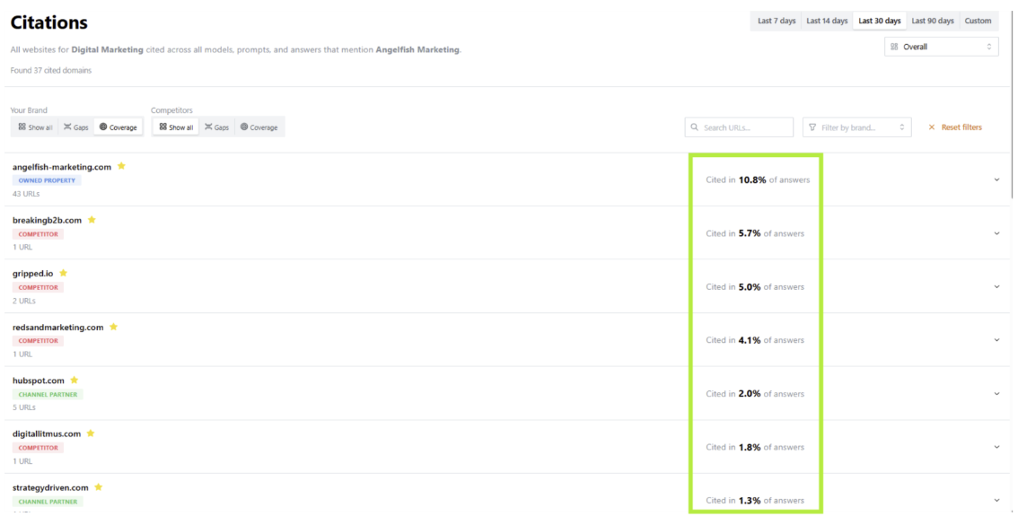Click the COMPETITOR badge under breakingb2b.com
The width and height of the screenshot is (1018, 525).
38,233
